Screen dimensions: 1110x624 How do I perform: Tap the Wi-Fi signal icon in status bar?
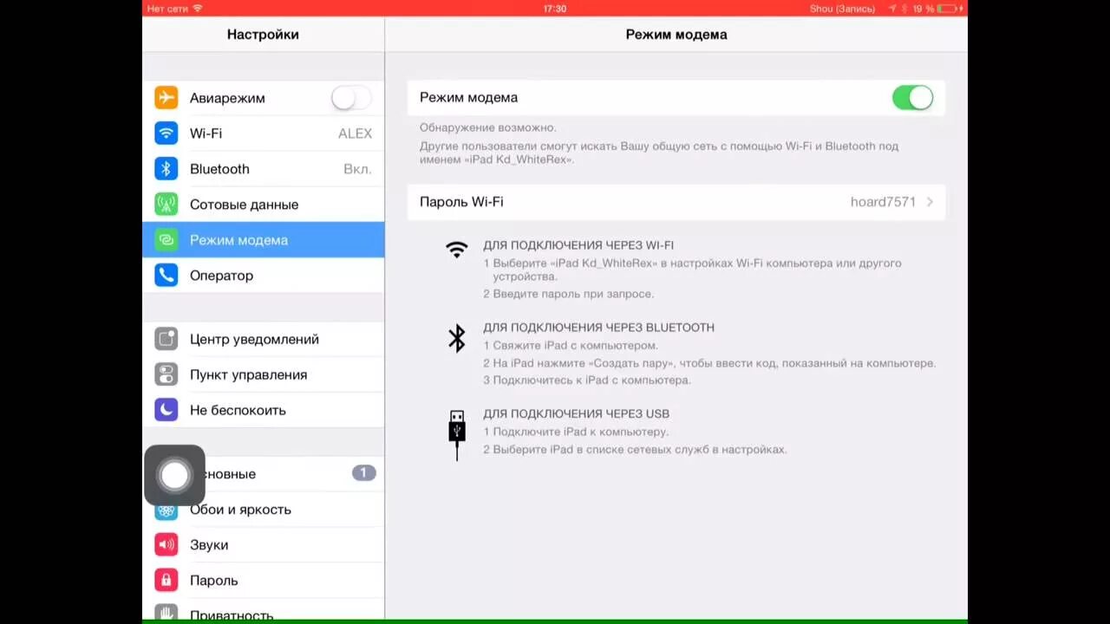pos(198,9)
